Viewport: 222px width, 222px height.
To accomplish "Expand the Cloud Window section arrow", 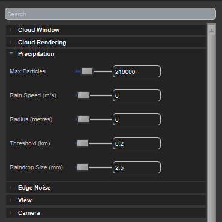I will point(10,30).
